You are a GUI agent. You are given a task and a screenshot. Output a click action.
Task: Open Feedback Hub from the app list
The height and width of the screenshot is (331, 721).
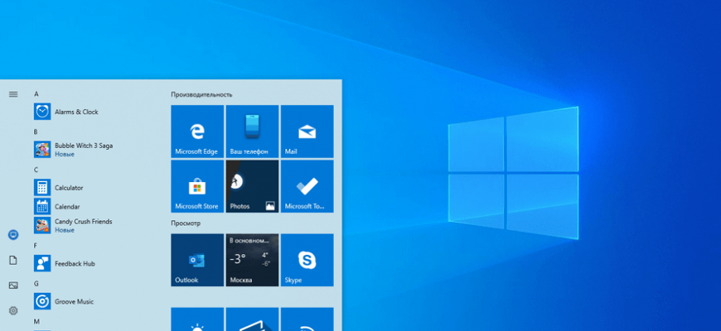coord(74,263)
